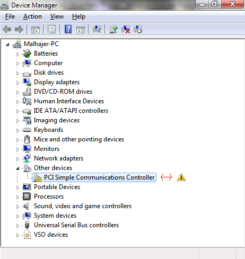Screen dimensions: 245x259
Task: Click the Malhajer-PC computer icon
Action: pyautogui.click(x=17, y=44)
